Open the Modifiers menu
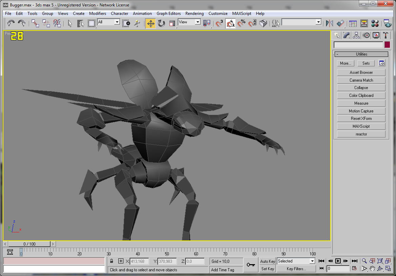The width and height of the screenshot is (396, 276). [98, 13]
